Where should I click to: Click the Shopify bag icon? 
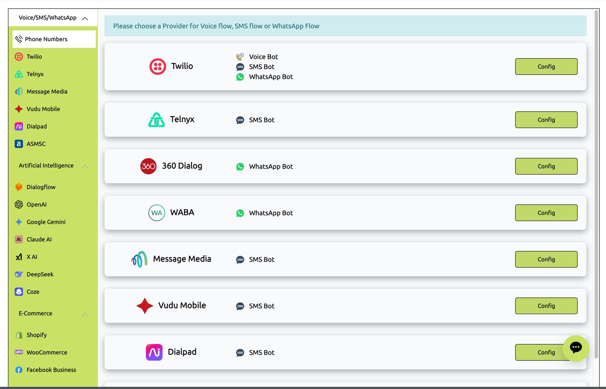pyautogui.click(x=19, y=335)
